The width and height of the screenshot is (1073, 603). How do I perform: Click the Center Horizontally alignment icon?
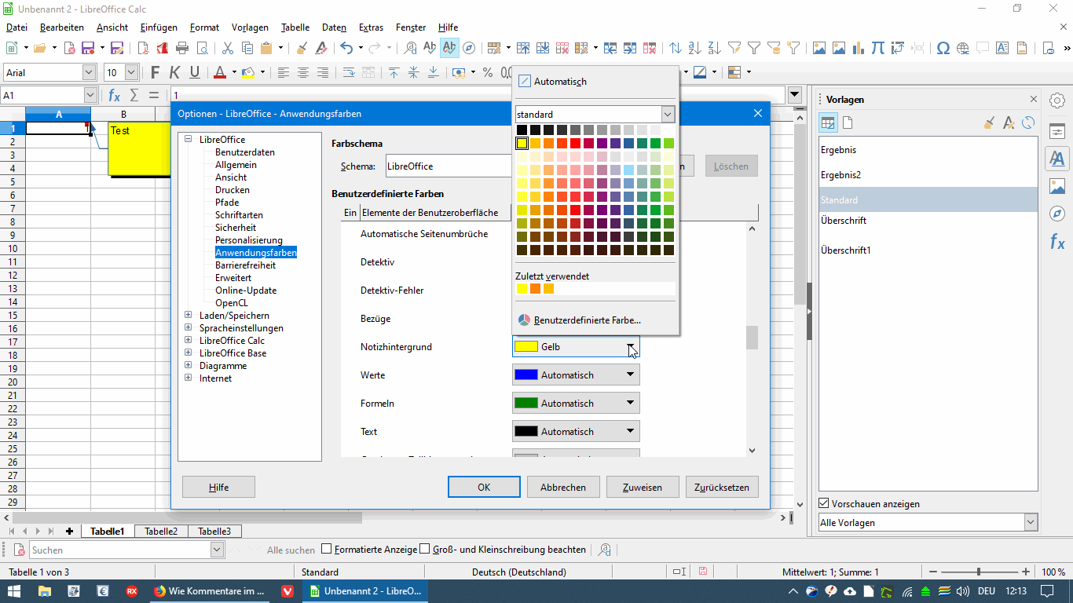coord(302,72)
